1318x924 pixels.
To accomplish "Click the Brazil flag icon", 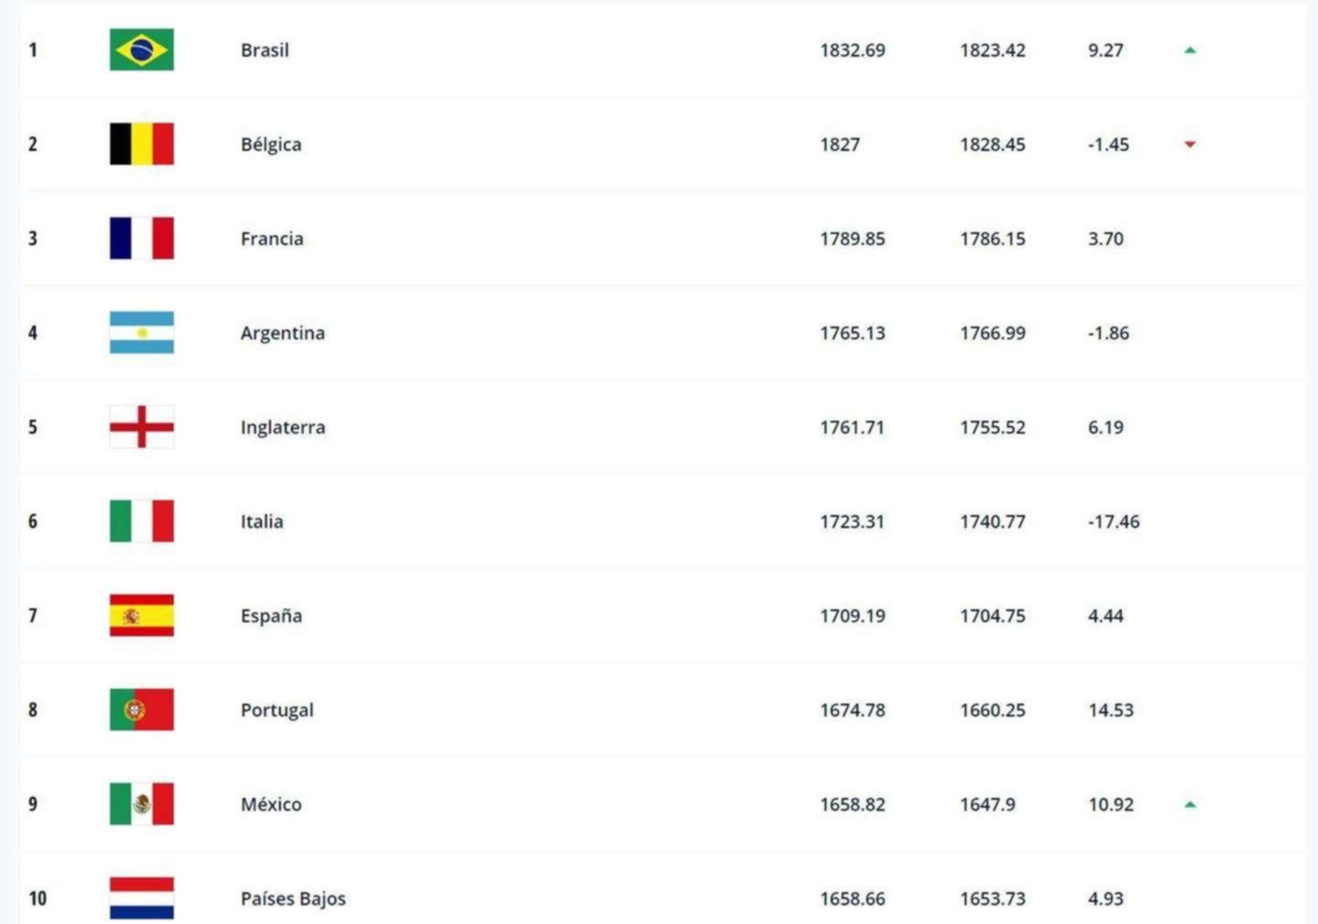I will (x=141, y=49).
